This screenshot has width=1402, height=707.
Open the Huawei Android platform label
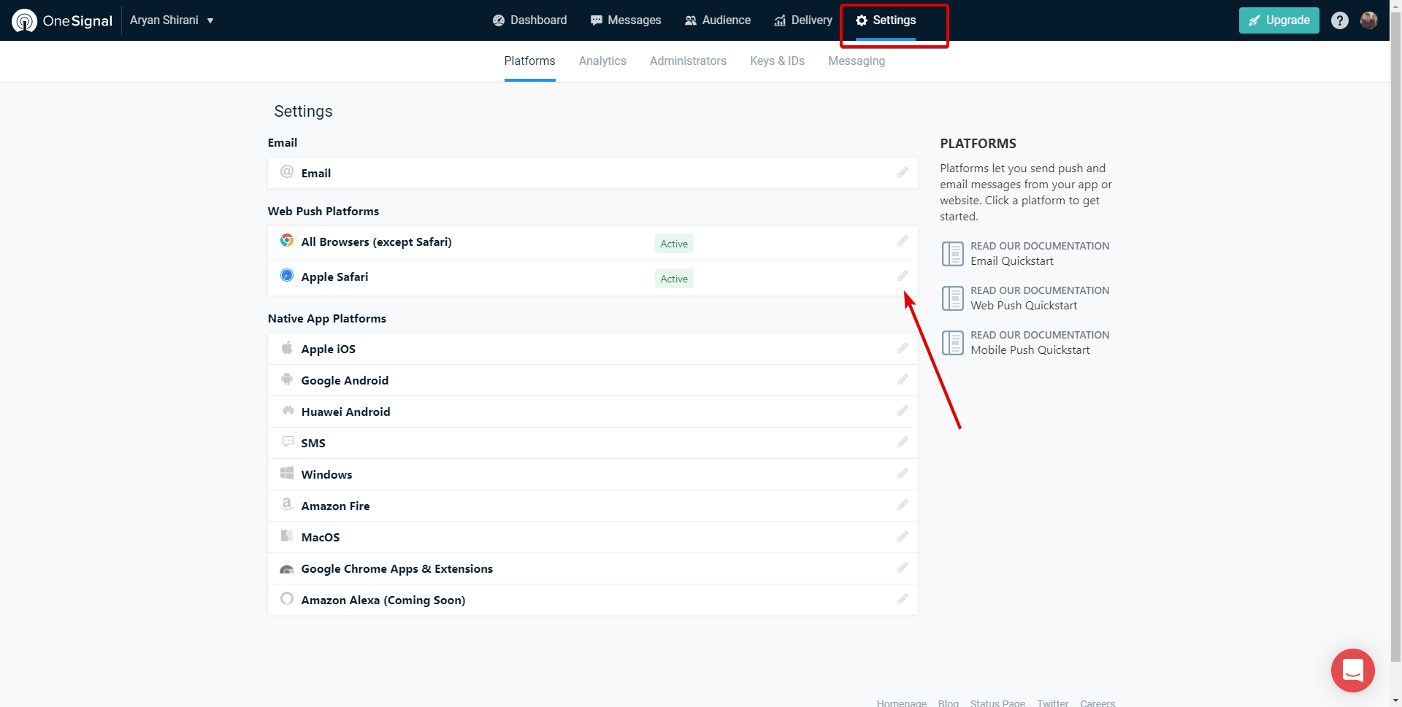345,412
